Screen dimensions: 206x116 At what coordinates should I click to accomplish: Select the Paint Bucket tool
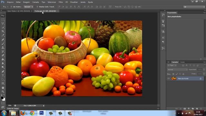click(x=3, y=59)
